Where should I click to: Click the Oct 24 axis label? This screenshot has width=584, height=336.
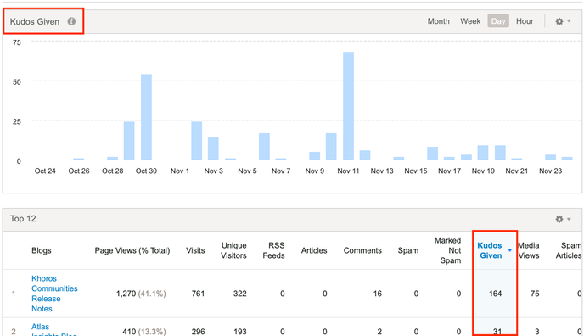tap(45, 171)
